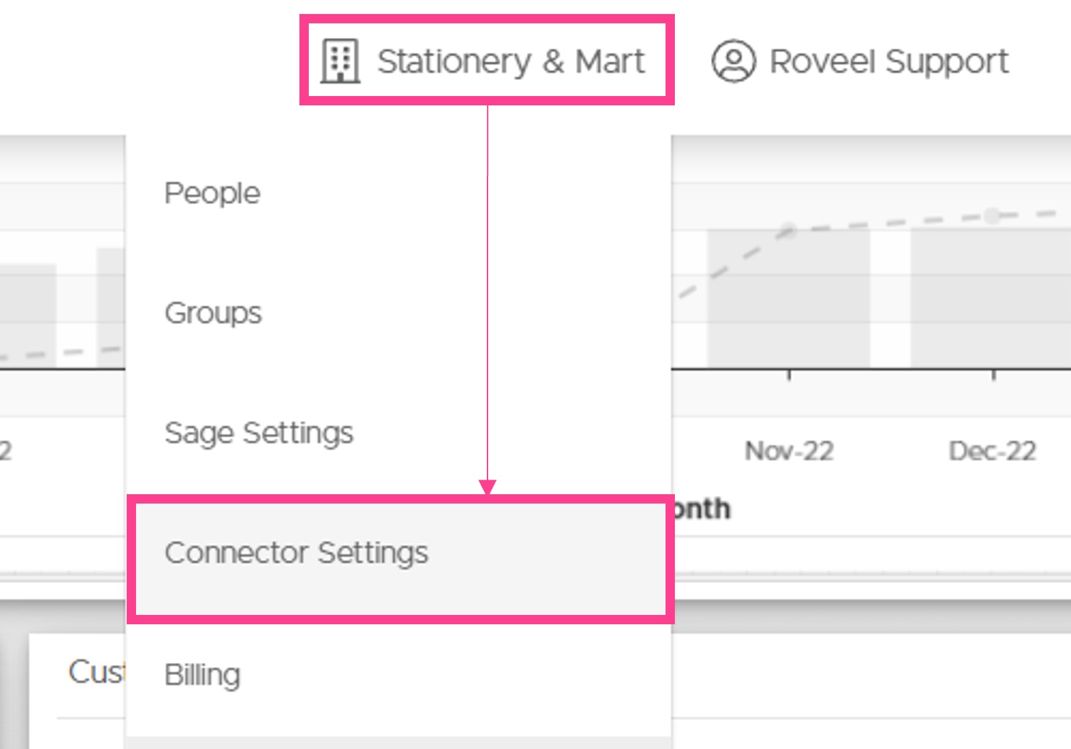Image resolution: width=1071 pixels, height=749 pixels.
Task: Click the Nov-22 bar in the chart
Action: pos(788,298)
